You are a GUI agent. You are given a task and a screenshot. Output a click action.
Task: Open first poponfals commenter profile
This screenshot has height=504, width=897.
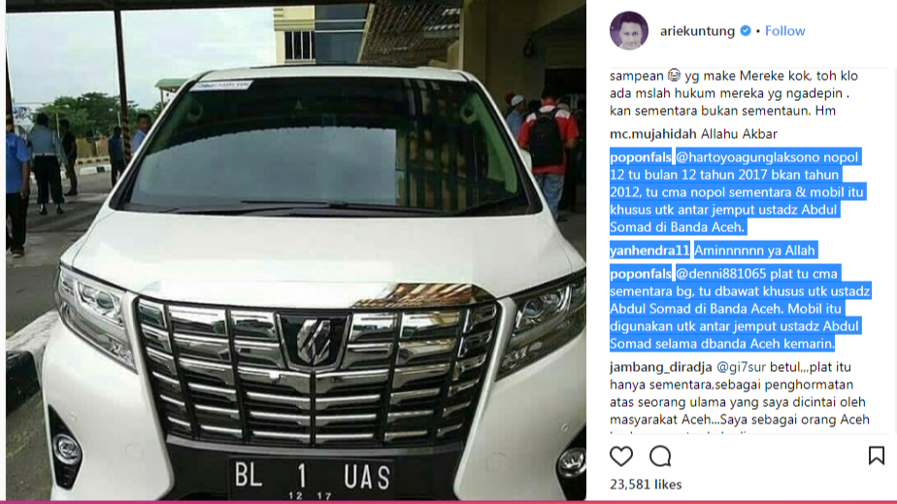point(641,157)
